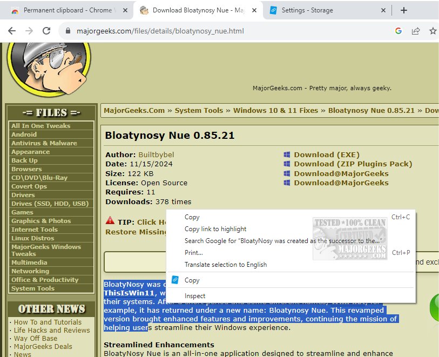439x357 pixels.
Task: Close the Download Bloatynosy Nue tab
Action: coord(254,10)
